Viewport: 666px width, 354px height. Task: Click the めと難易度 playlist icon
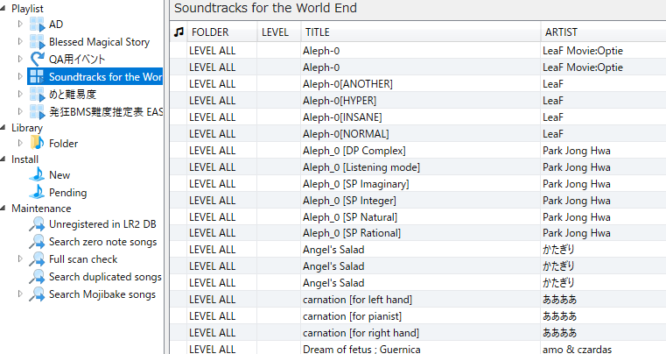pyautogui.click(x=38, y=94)
